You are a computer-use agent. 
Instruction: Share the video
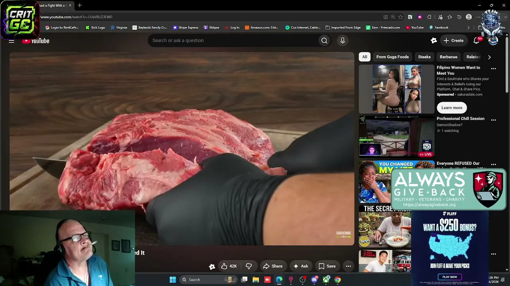[x=273, y=266]
